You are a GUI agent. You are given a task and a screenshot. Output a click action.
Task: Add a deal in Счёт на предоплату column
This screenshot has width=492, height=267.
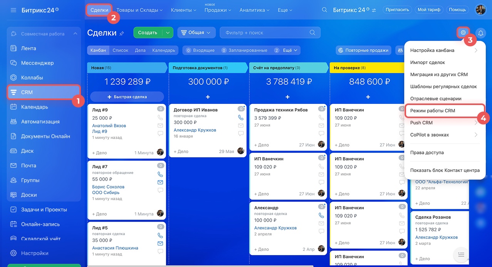pos(288,97)
